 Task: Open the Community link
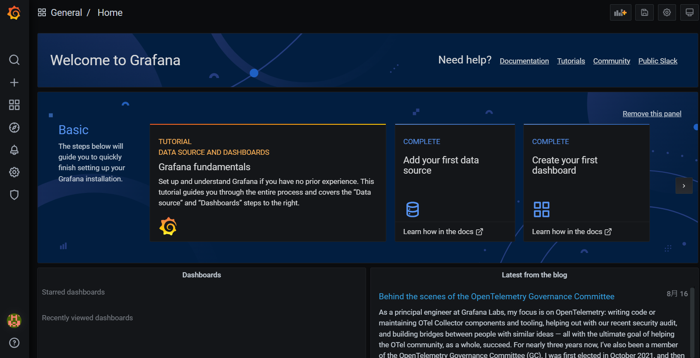tap(611, 61)
